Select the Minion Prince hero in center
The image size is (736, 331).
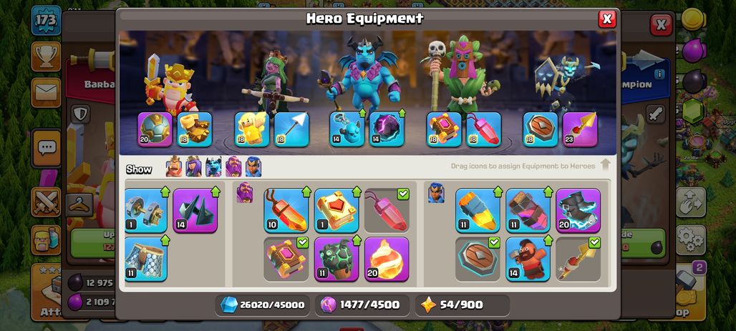(x=365, y=75)
